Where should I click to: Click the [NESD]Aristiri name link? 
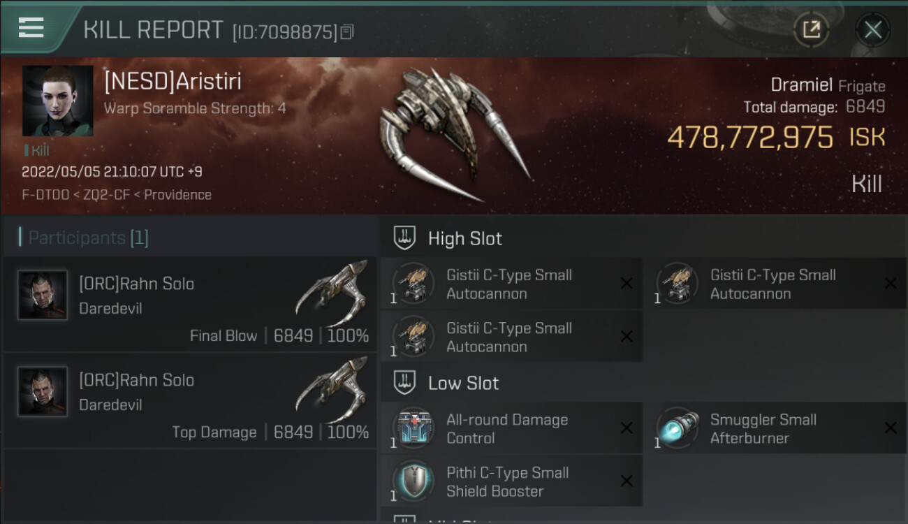point(173,81)
